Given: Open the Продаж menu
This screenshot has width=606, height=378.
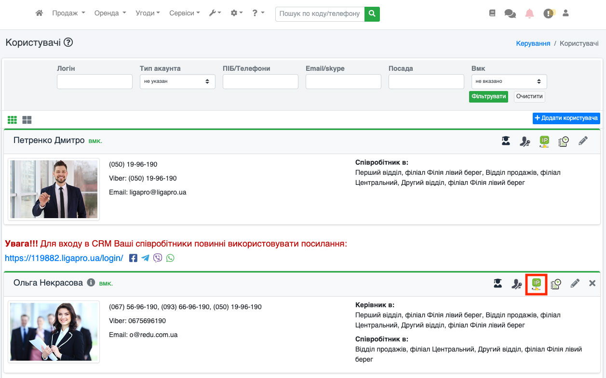Looking at the screenshot, I should coord(68,13).
